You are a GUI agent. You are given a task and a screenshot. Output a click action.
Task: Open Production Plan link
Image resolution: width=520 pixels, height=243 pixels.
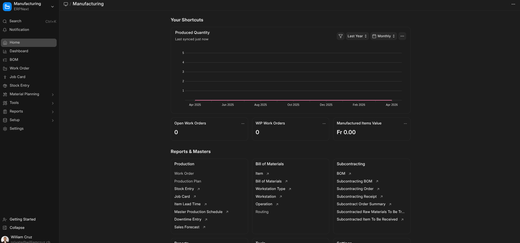tap(188, 181)
